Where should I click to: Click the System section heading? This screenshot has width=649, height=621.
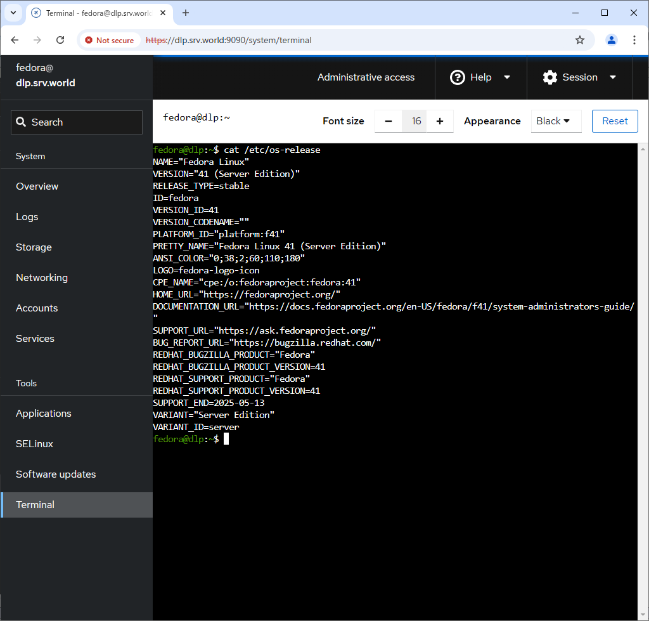click(30, 156)
